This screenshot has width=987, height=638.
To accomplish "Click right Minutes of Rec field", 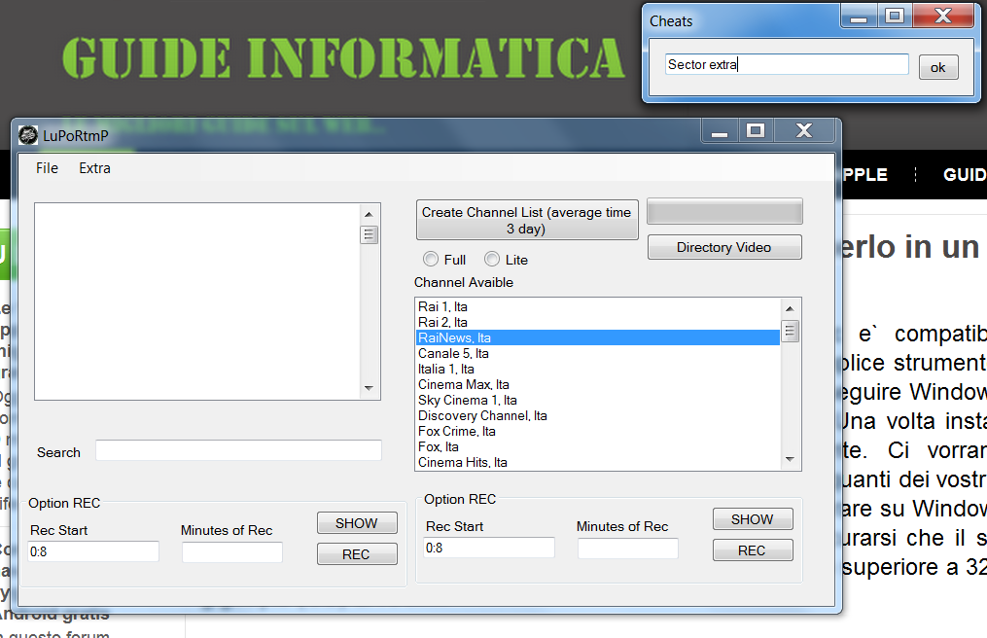I will (628, 548).
